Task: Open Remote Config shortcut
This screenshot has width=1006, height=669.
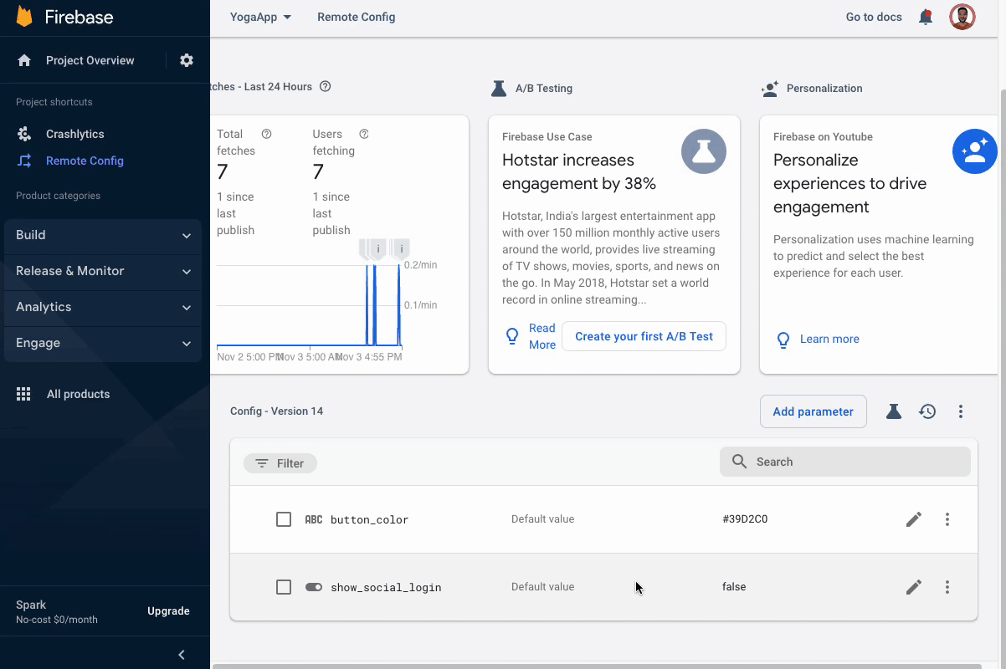Action: coord(85,161)
